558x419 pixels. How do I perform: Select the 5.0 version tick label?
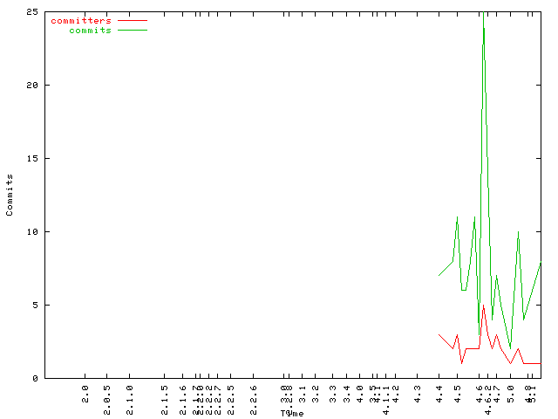(511, 392)
